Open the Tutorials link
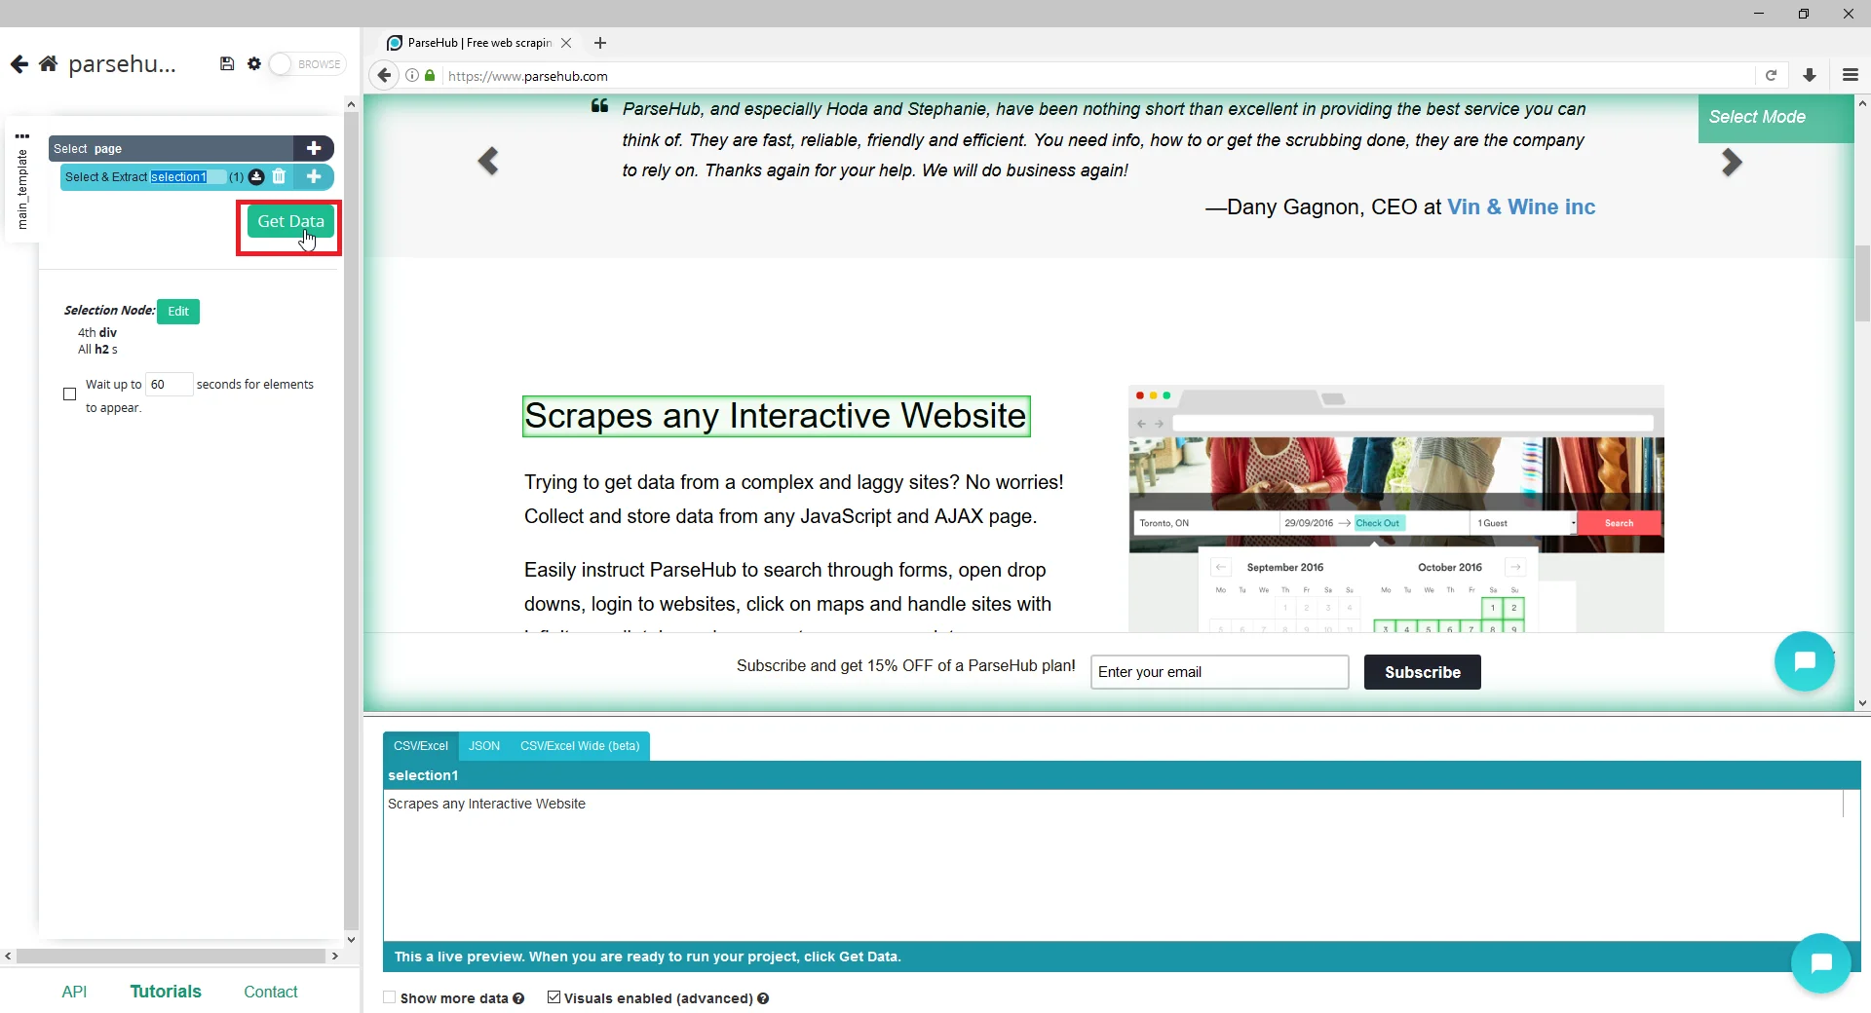The width and height of the screenshot is (1871, 1013). pos(166,992)
